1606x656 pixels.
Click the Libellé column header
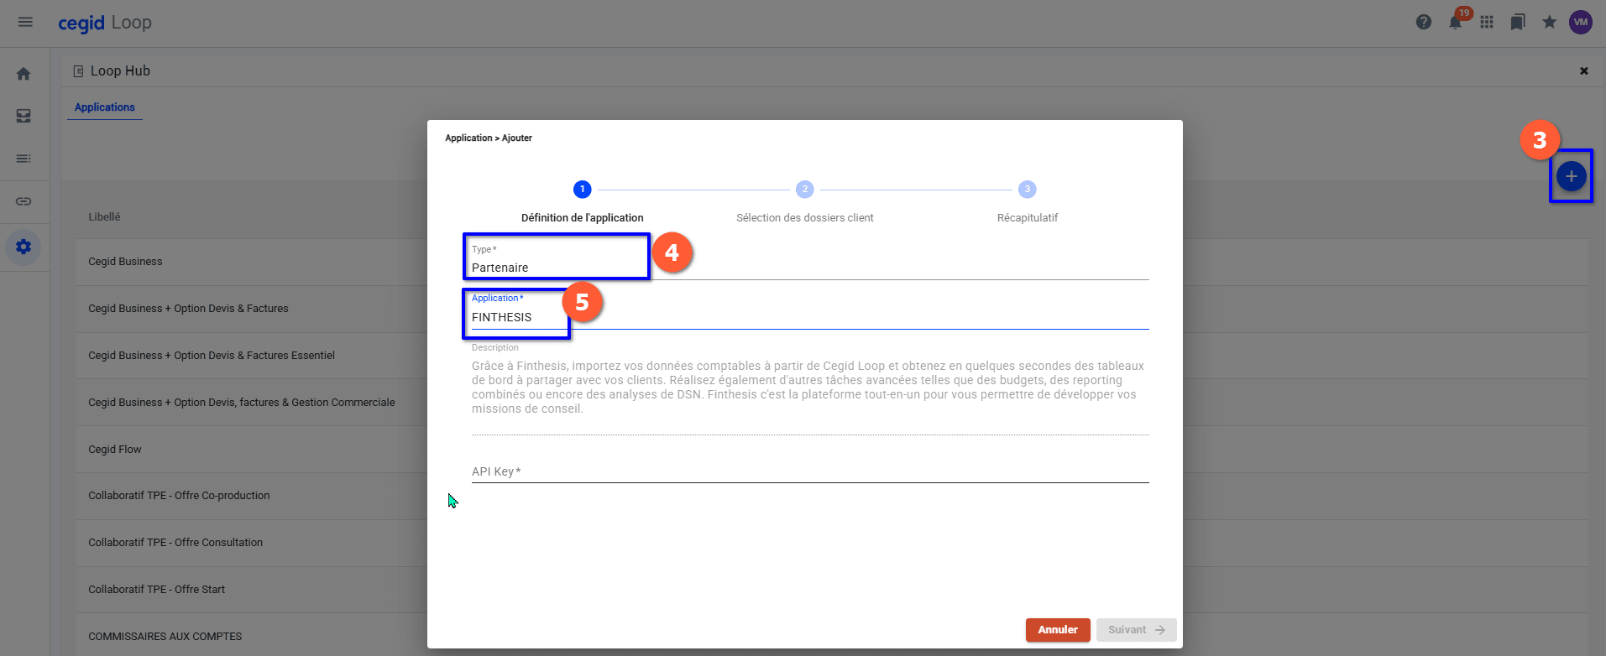[x=104, y=216]
